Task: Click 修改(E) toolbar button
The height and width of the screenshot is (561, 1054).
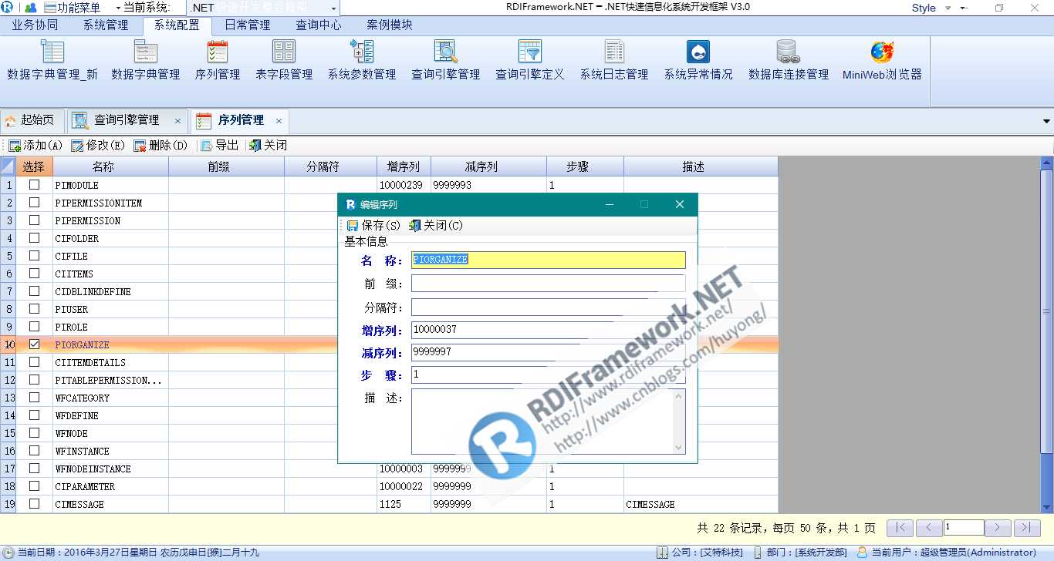Action: [x=98, y=145]
